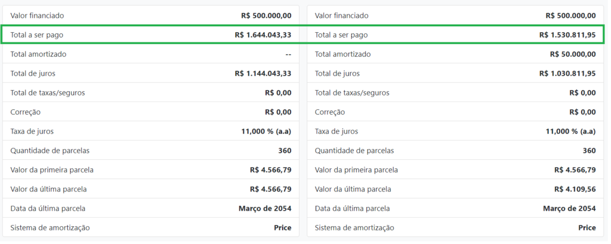
Task: Select right Valor da última parcela R$ 4.109,56
Action: pos(575,189)
